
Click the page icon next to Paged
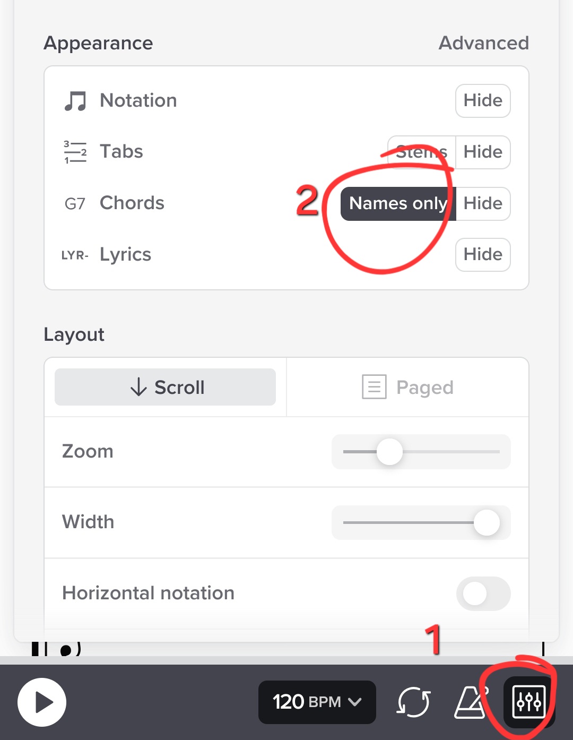point(374,387)
